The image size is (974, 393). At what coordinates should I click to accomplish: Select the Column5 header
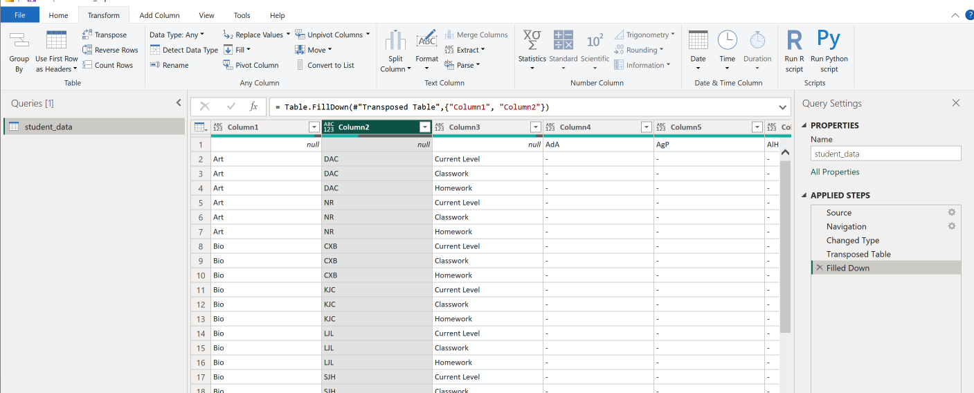click(709, 127)
